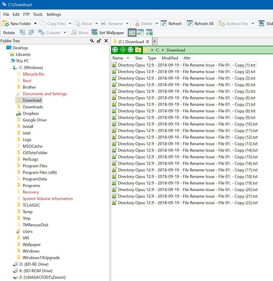Select Google Drive folder in tree
This screenshot has width=273, height=281.
[x=34, y=120]
